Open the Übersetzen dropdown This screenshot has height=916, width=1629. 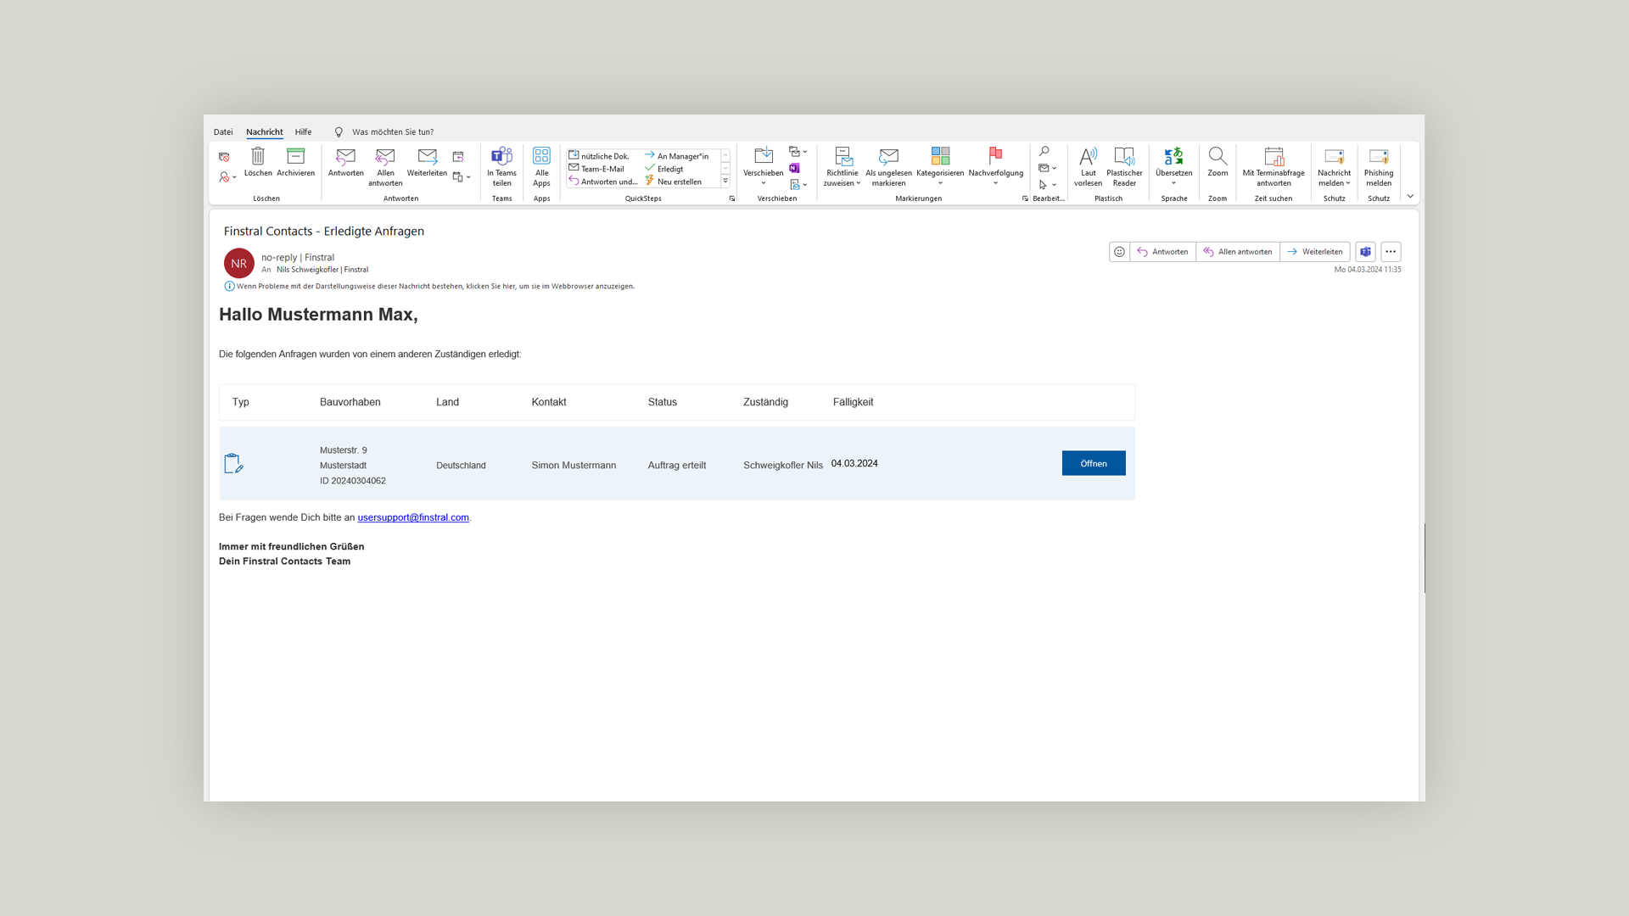point(1173,183)
